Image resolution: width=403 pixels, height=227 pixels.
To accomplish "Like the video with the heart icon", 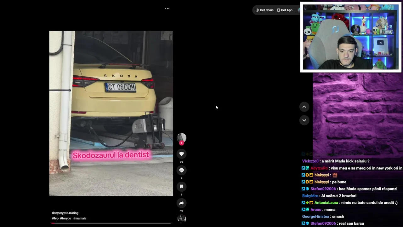I will [181, 154].
